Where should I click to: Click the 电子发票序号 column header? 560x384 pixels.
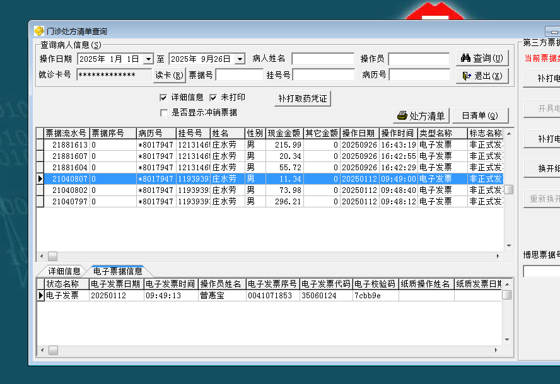tap(273, 284)
